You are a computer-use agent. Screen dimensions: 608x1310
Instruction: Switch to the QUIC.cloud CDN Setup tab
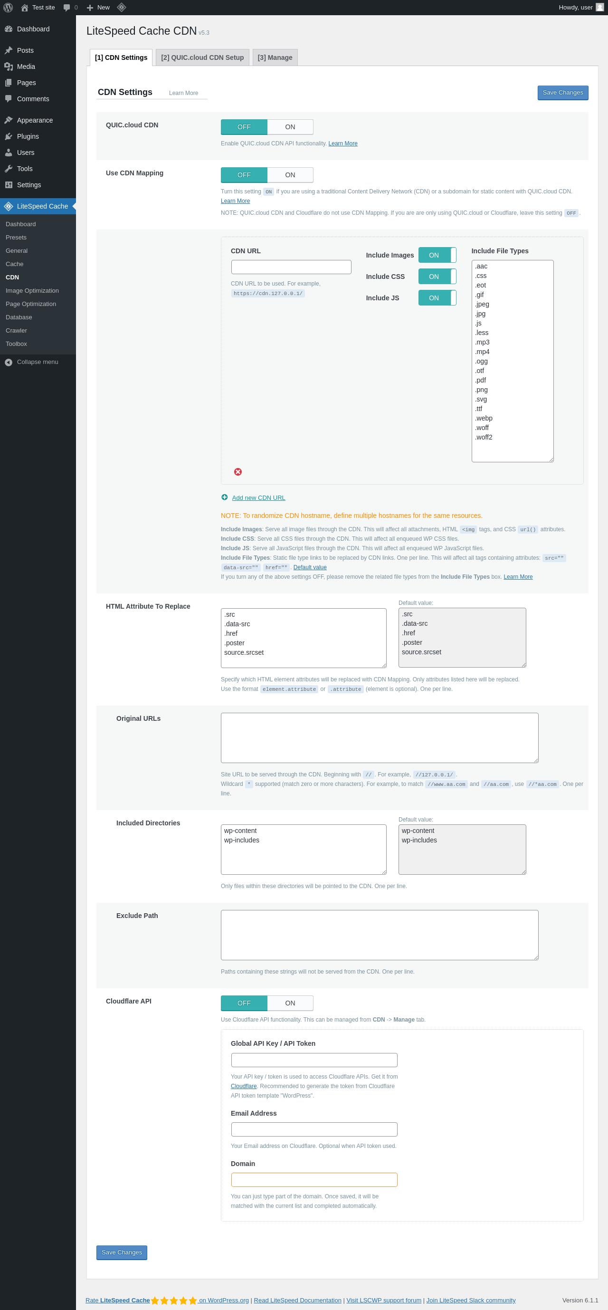202,57
